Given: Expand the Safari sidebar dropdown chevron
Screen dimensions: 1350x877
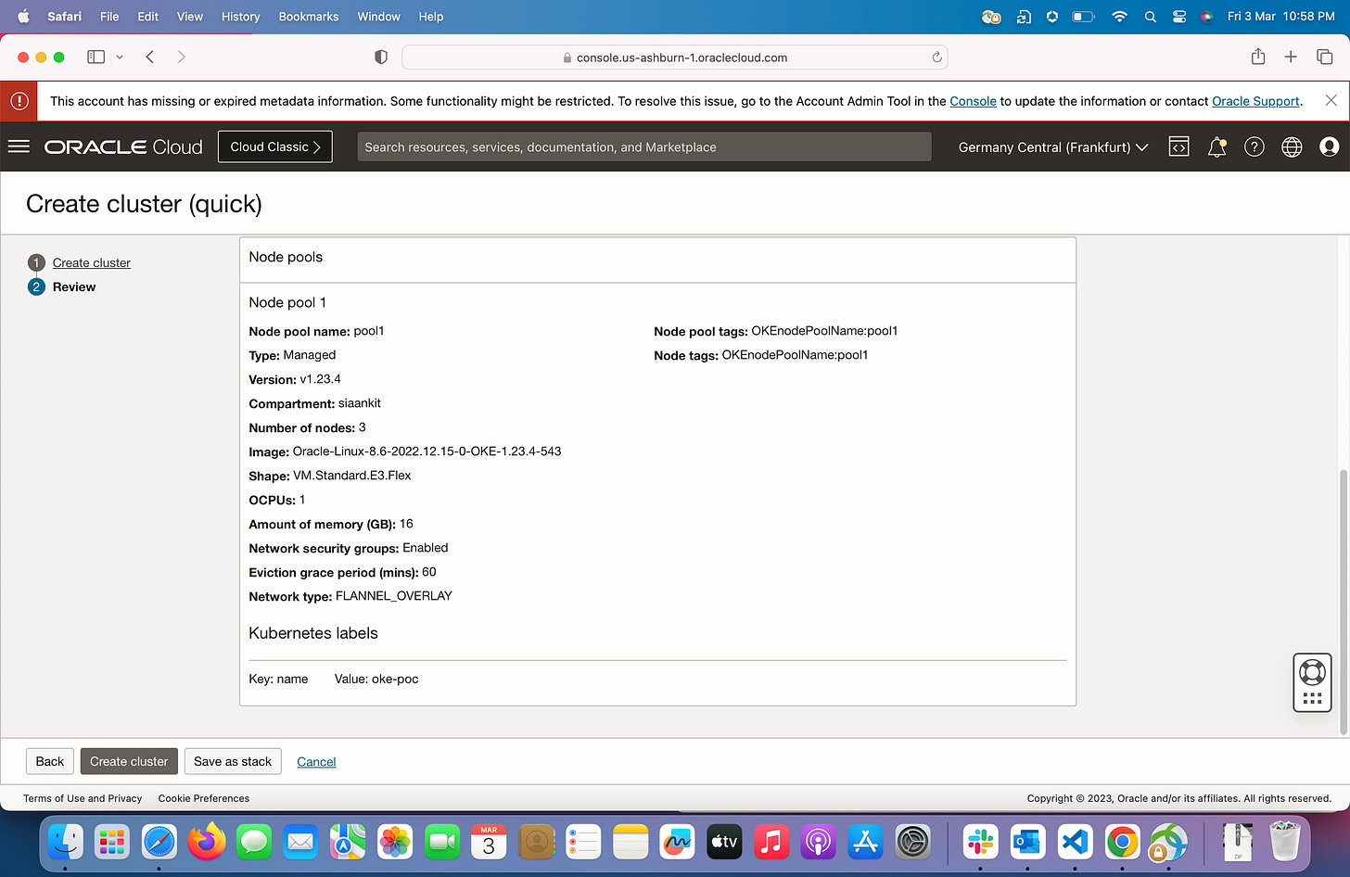Looking at the screenshot, I should point(120,57).
